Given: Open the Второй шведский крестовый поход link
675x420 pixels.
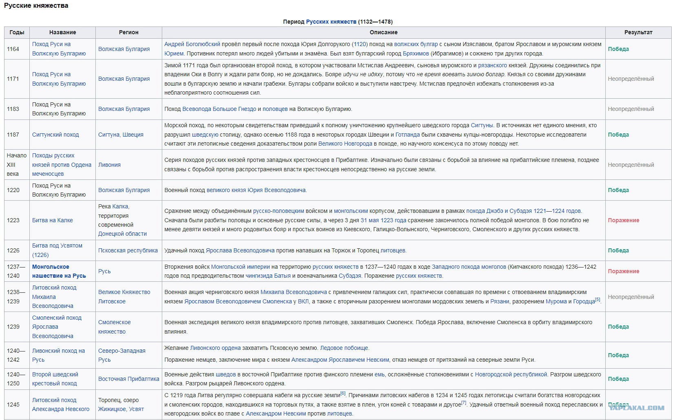Looking at the screenshot, I should (55, 379).
